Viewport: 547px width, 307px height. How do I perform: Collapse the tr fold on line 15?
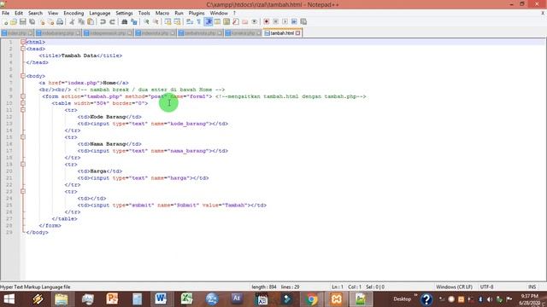point(23,137)
